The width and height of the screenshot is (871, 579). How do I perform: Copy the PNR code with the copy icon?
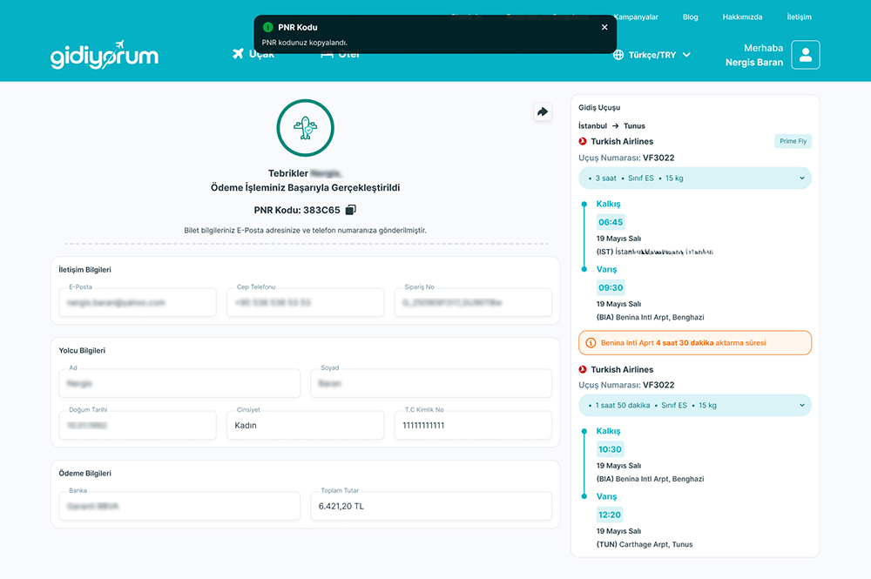coord(350,210)
